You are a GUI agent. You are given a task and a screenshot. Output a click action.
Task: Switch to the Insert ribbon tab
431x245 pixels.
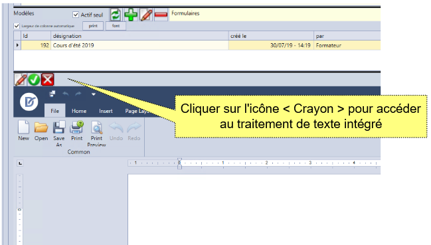[106, 111]
